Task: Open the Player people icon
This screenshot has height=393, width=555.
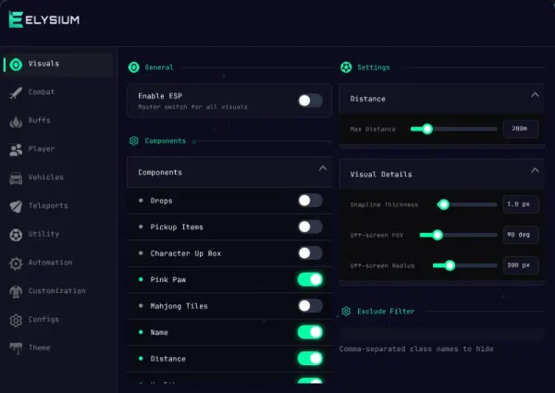Action: pos(16,150)
